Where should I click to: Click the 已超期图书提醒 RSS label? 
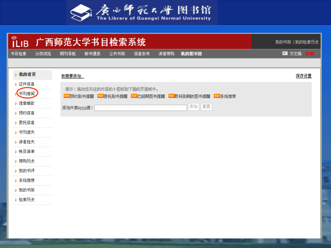151,96
